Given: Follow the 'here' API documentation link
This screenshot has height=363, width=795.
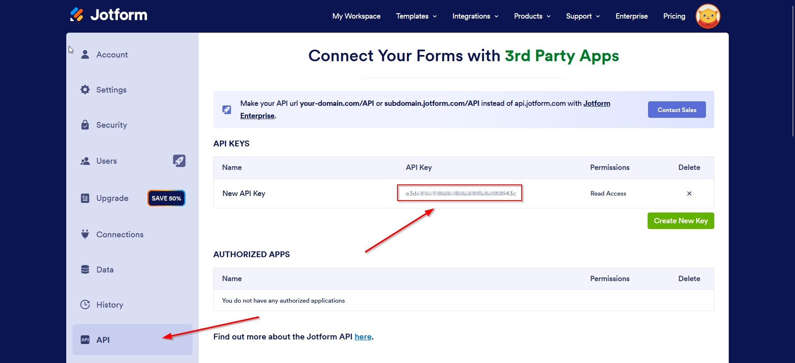Looking at the screenshot, I should coord(363,337).
